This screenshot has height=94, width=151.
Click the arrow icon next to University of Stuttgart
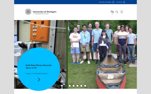(x=113, y=2)
